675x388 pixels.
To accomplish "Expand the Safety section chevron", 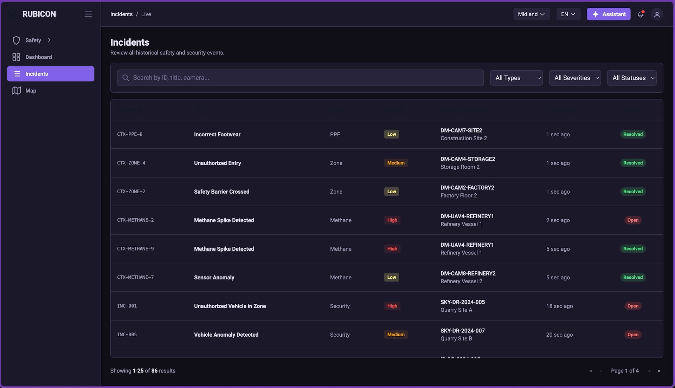I will tap(49, 40).
